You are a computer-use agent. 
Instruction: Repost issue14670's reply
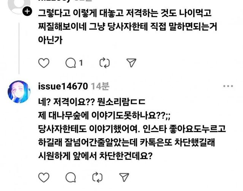(x=97, y=177)
